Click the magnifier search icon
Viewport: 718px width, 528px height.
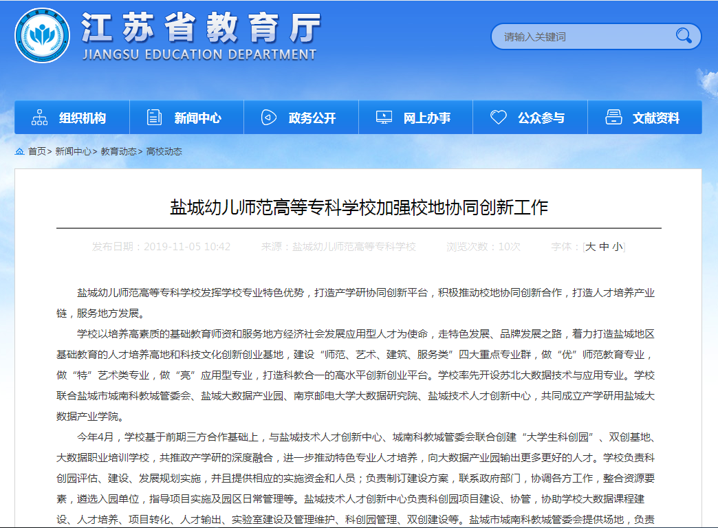tap(683, 36)
